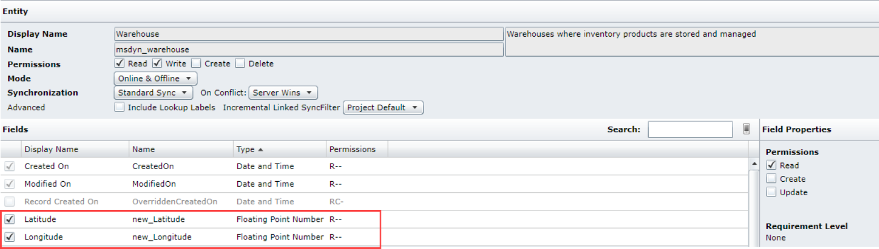879x249 pixels.
Task: Click the up arrow of the fields list scrollbar
Action: click(754, 164)
